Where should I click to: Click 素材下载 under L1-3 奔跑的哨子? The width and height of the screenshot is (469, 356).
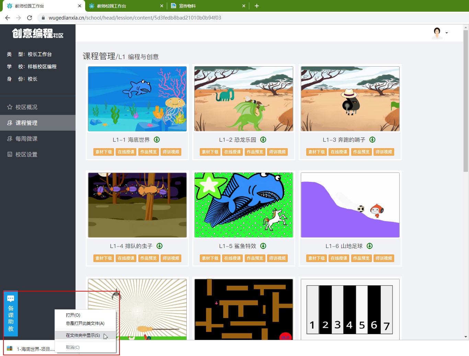click(x=317, y=152)
